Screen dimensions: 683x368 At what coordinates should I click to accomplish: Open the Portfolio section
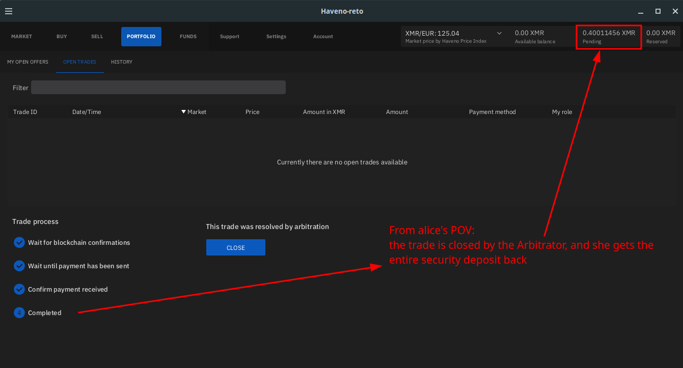(141, 37)
